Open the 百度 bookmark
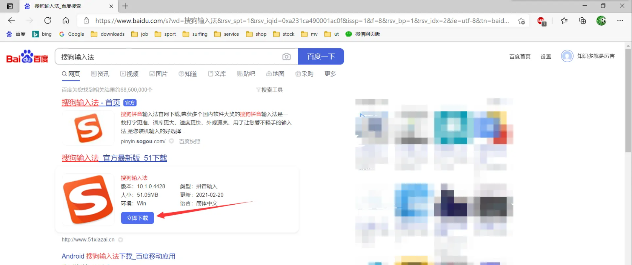This screenshot has height=265, width=632. point(16,34)
